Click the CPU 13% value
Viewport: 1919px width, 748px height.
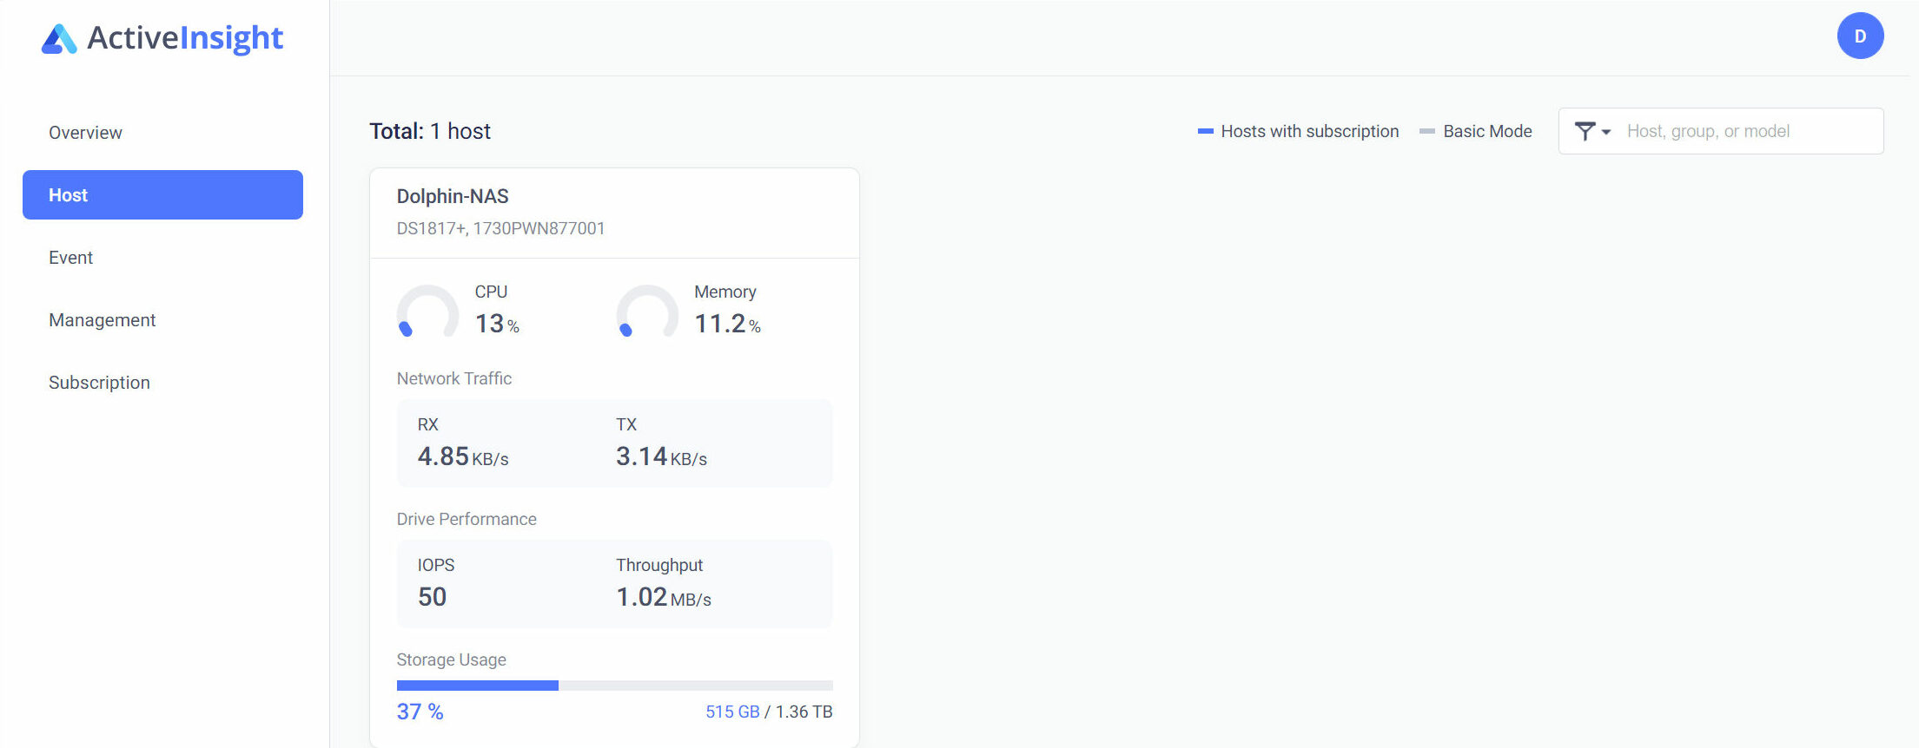coord(497,324)
